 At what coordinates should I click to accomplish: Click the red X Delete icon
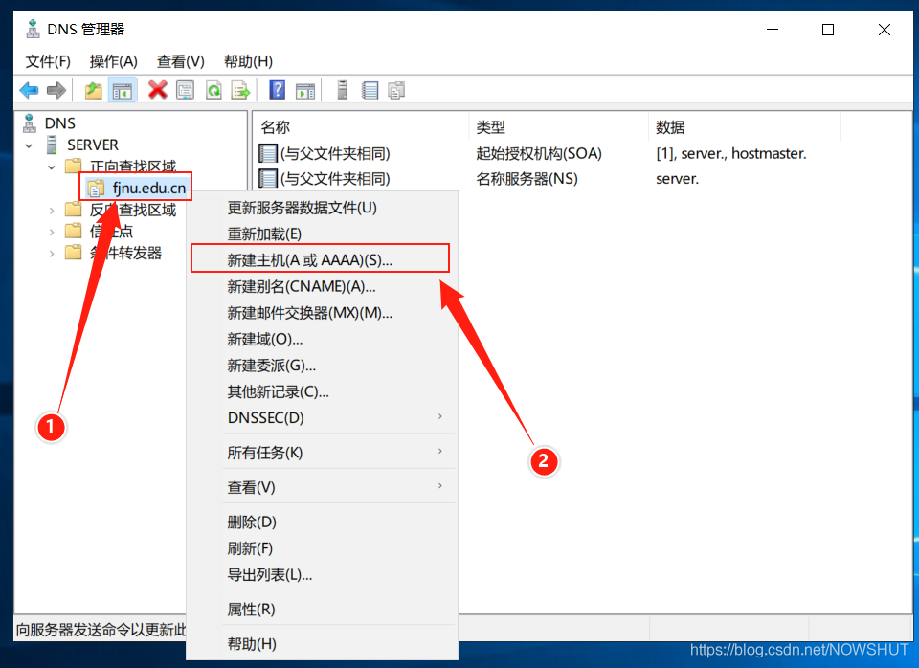coord(158,90)
